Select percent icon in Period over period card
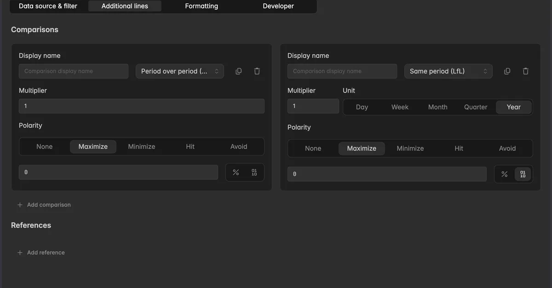 tap(236, 172)
